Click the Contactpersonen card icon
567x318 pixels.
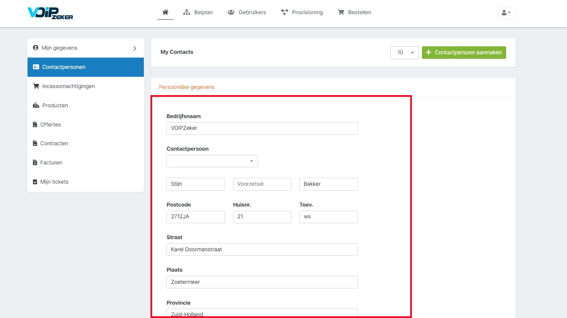click(x=36, y=67)
